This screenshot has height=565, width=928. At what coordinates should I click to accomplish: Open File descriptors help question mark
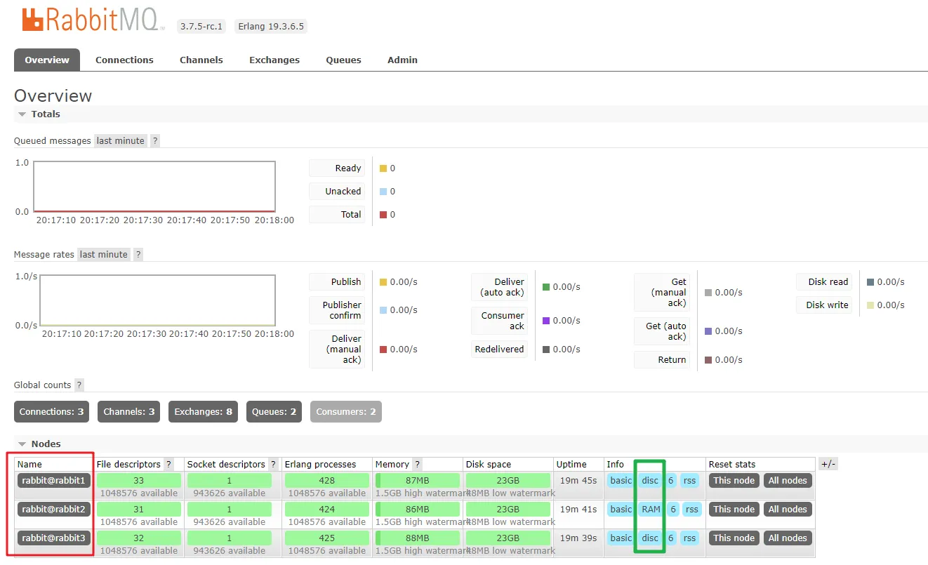168,464
